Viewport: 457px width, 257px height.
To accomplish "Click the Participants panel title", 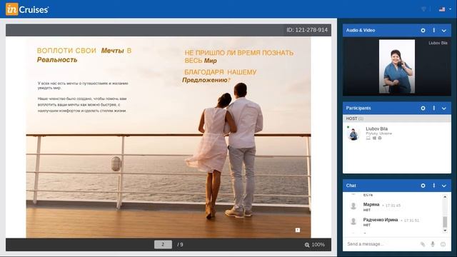I will [x=358, y=108].
